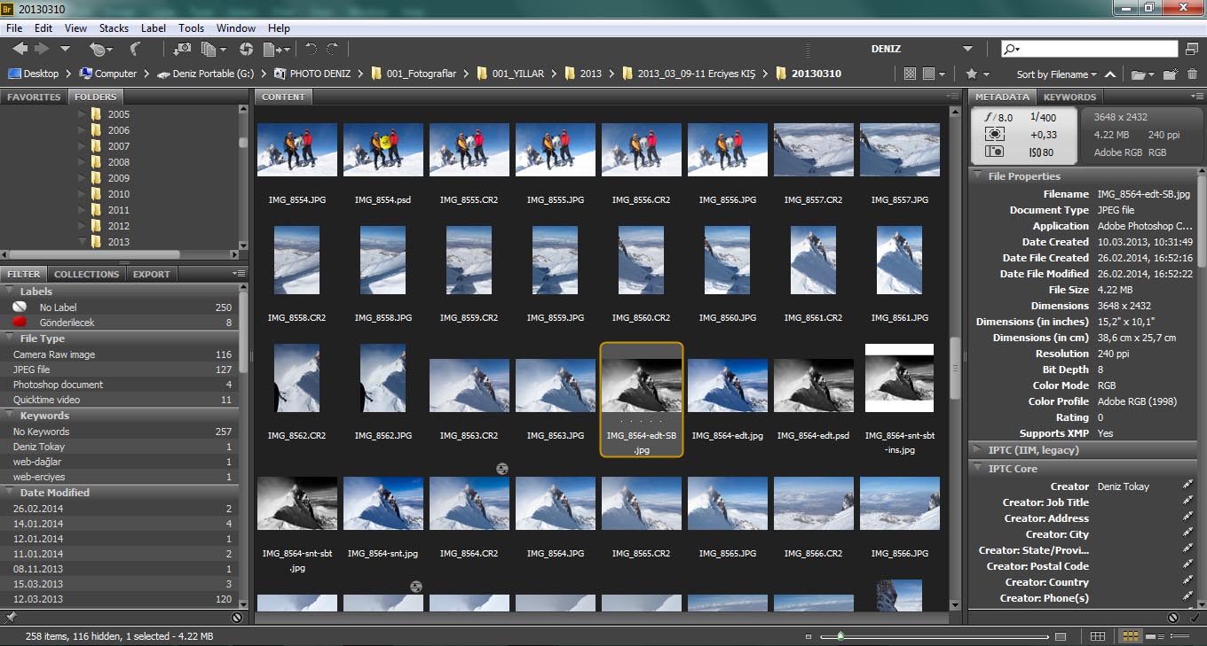This screenshot has width=1207, height=646.
Task: Open Sort by Filename dropdown
Action: [1056, 74]
